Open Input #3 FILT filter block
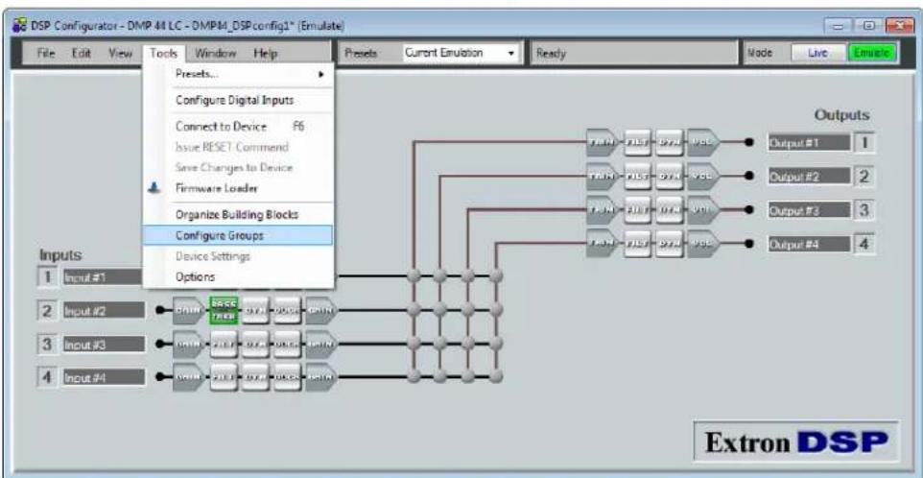Screen dimensions: 923x478 point(224,344)
